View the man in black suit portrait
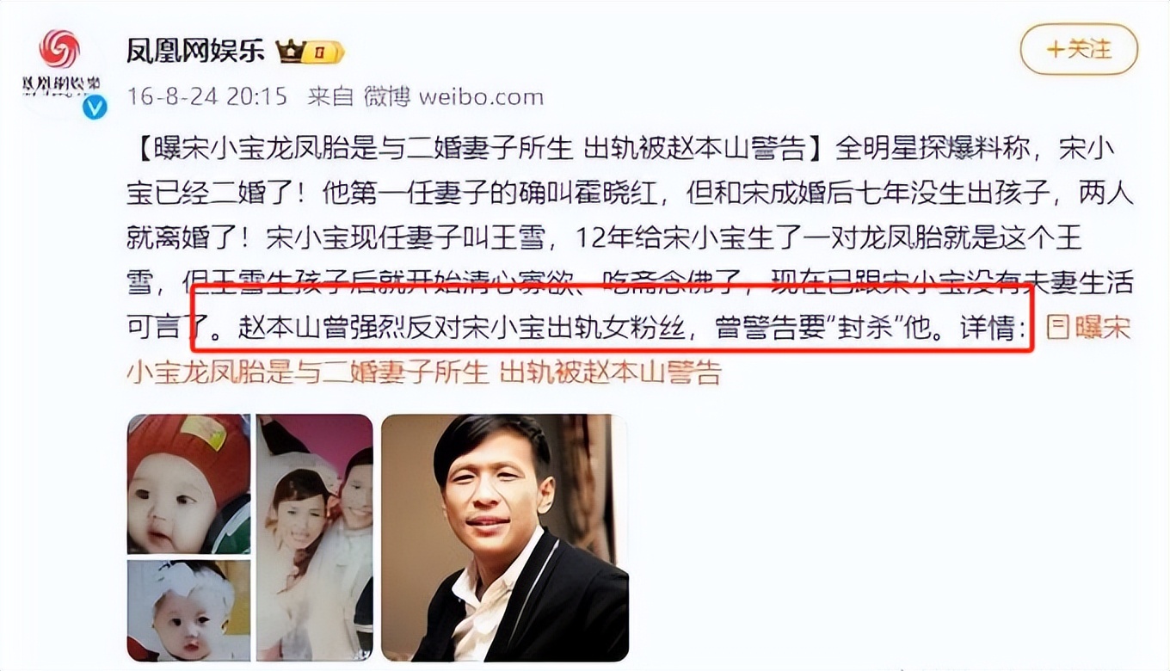This screenshot has width=1170, height=671. coord(504,537)
